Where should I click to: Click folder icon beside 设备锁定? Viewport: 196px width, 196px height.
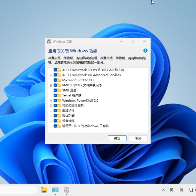point(59,121)
